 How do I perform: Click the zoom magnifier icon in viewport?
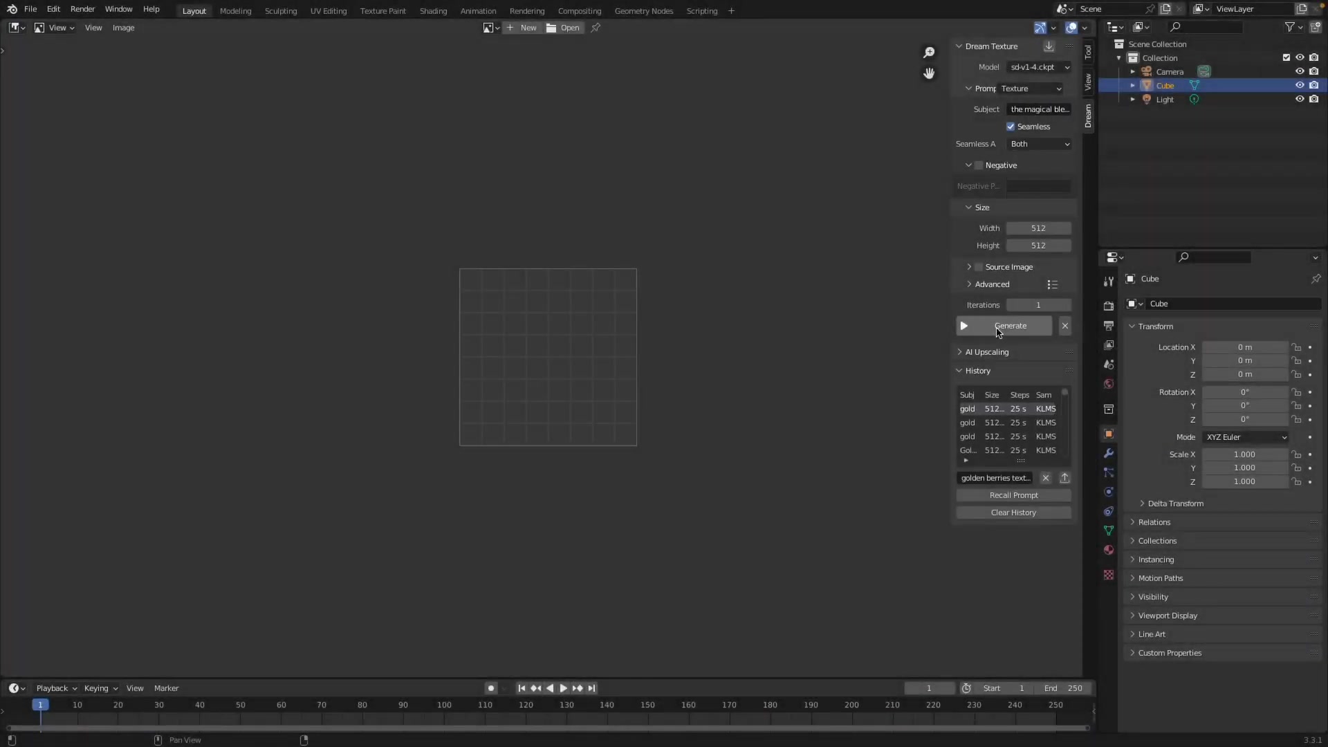tap(929, 53)
